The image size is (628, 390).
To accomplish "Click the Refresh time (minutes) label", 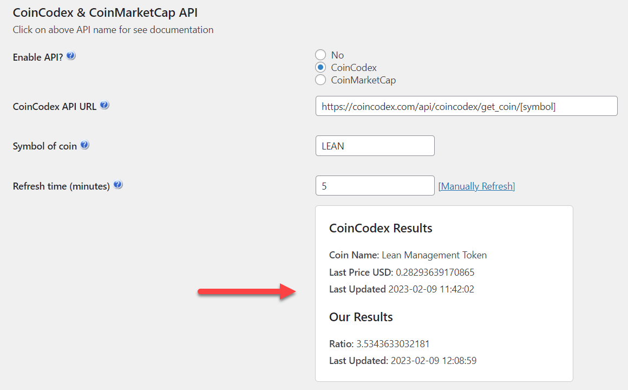I will [x=61, y=186].
